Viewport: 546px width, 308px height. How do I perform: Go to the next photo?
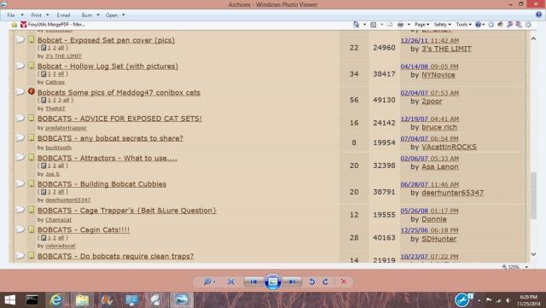292,282
